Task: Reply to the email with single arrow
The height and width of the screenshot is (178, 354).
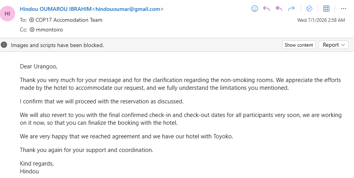Action: [x=267, y=9]
